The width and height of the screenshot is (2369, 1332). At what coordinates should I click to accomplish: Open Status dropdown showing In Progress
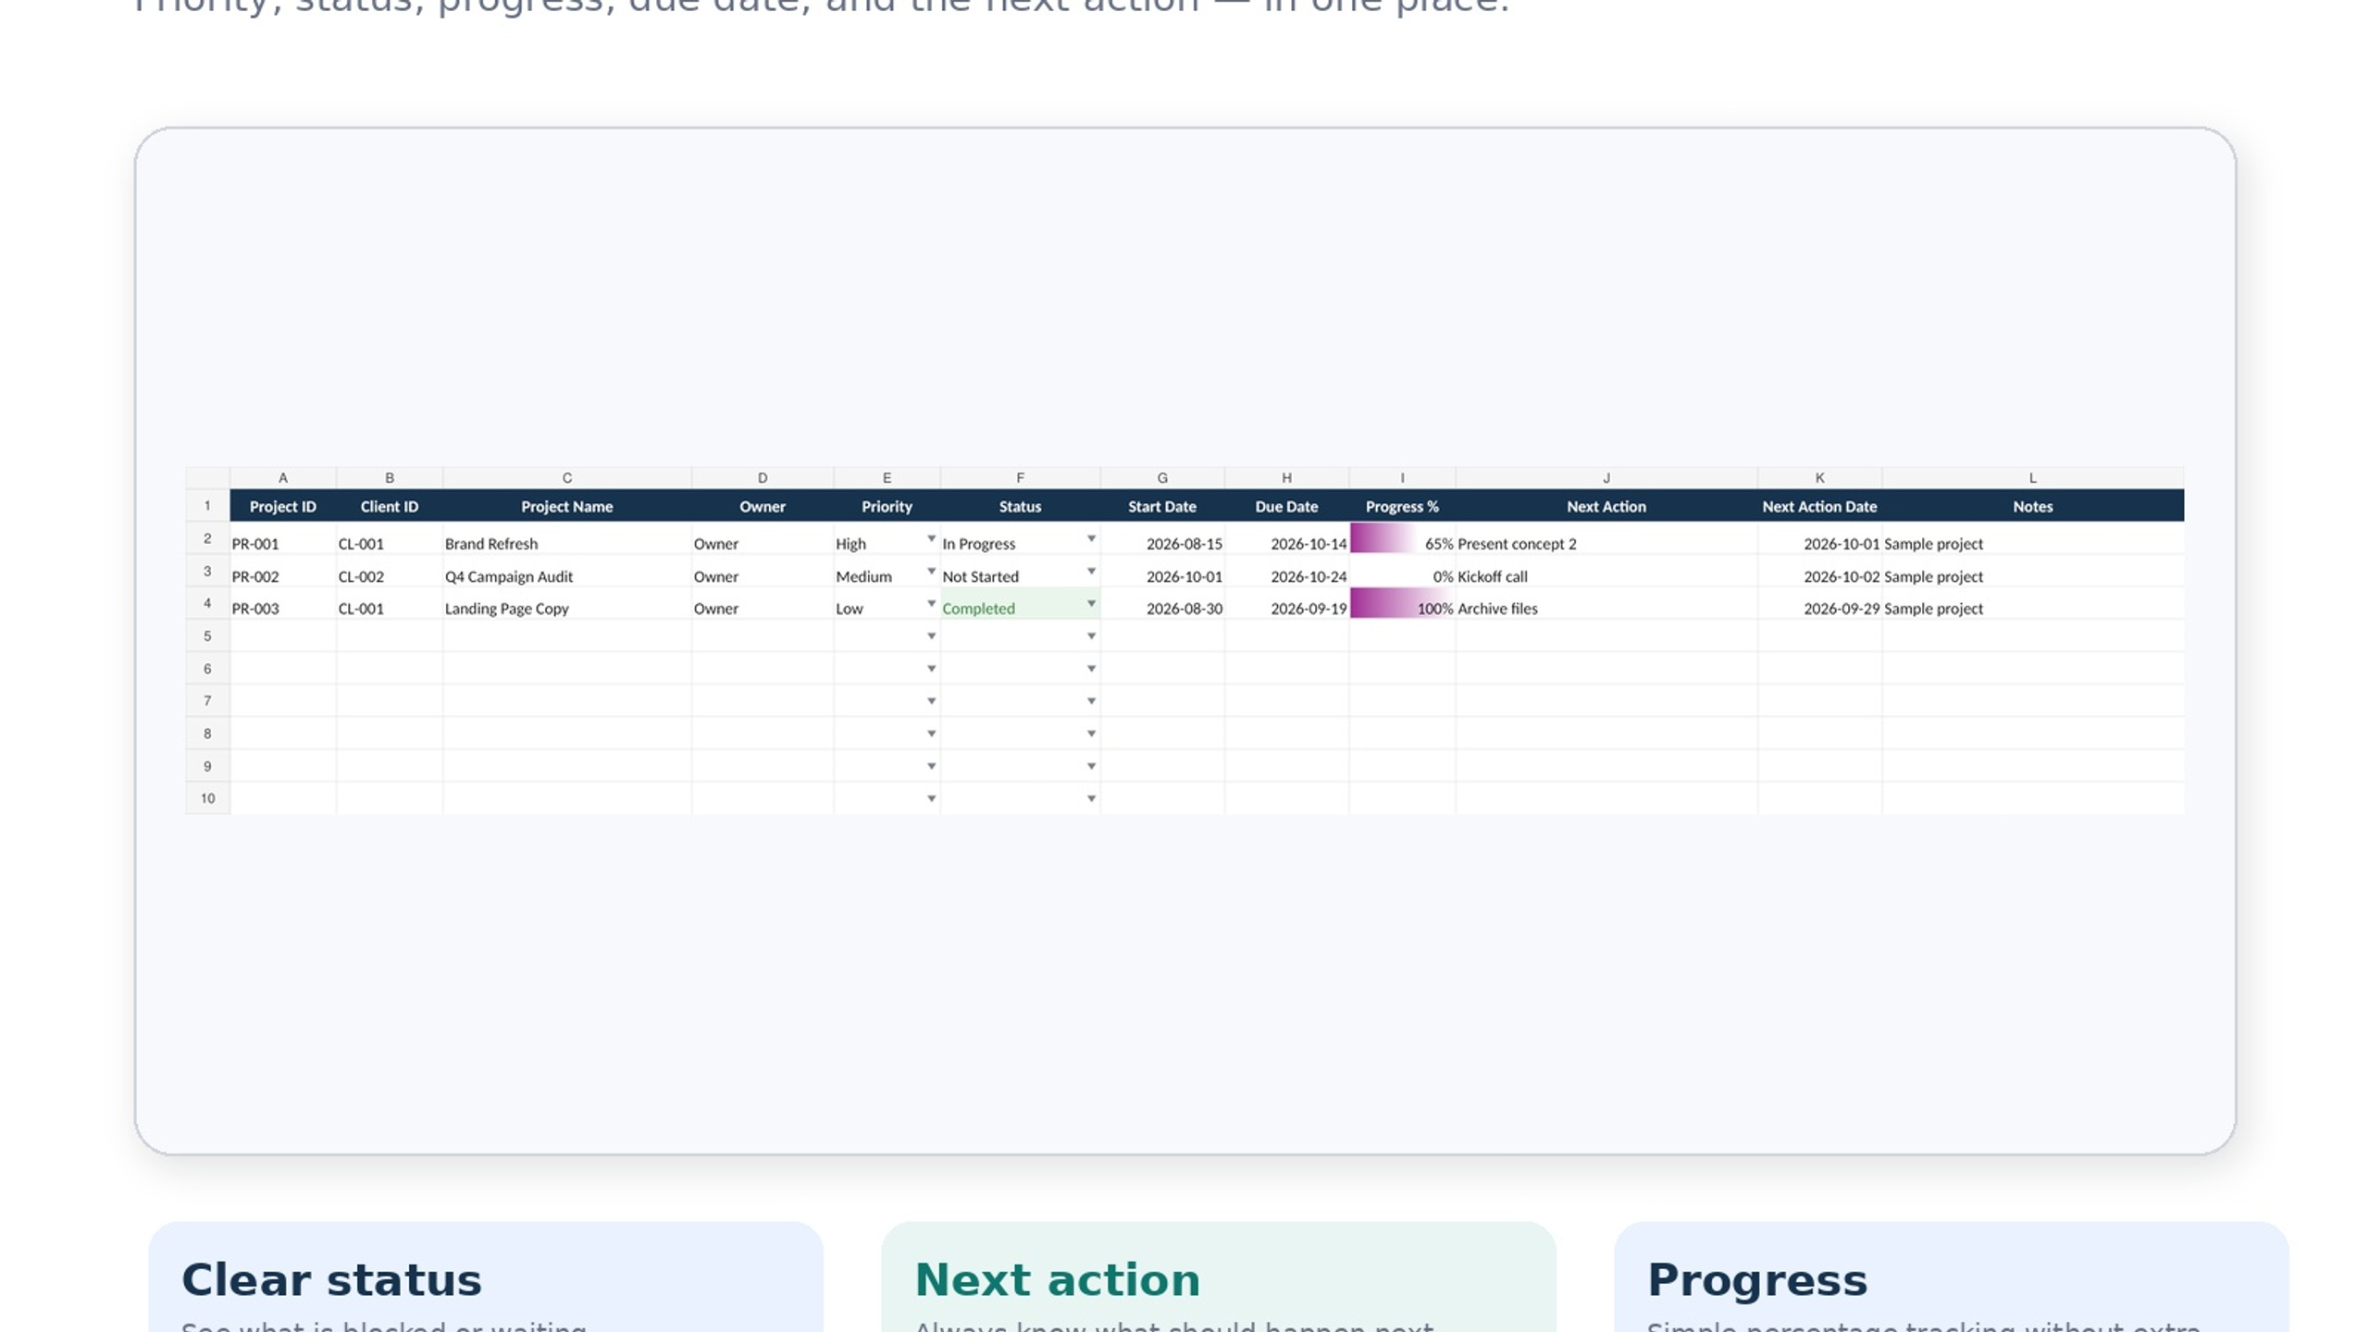pos(1091,538)
